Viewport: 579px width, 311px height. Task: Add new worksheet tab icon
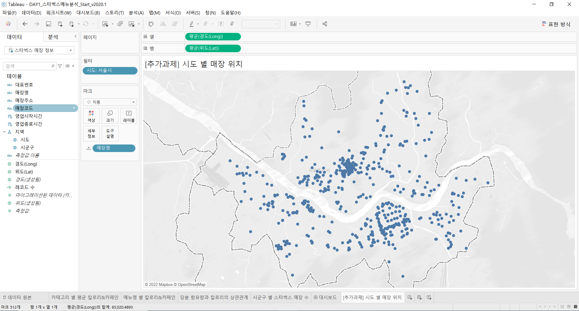click(410, 297)
